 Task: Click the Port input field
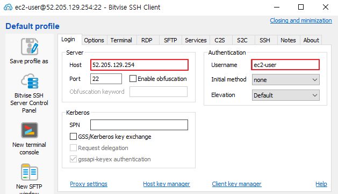[x=106, y=79]
